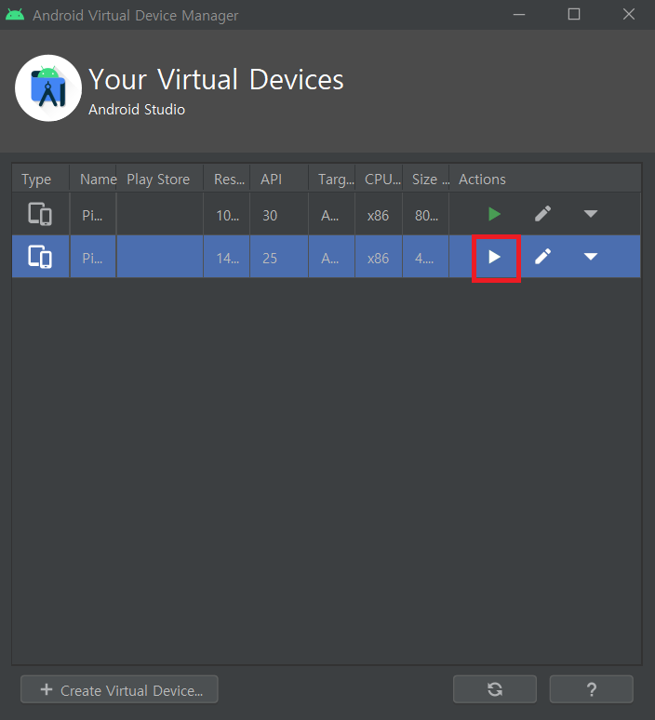
Task: Click the A... target cell in API 25 row
Action: click(x=331, y=257)
